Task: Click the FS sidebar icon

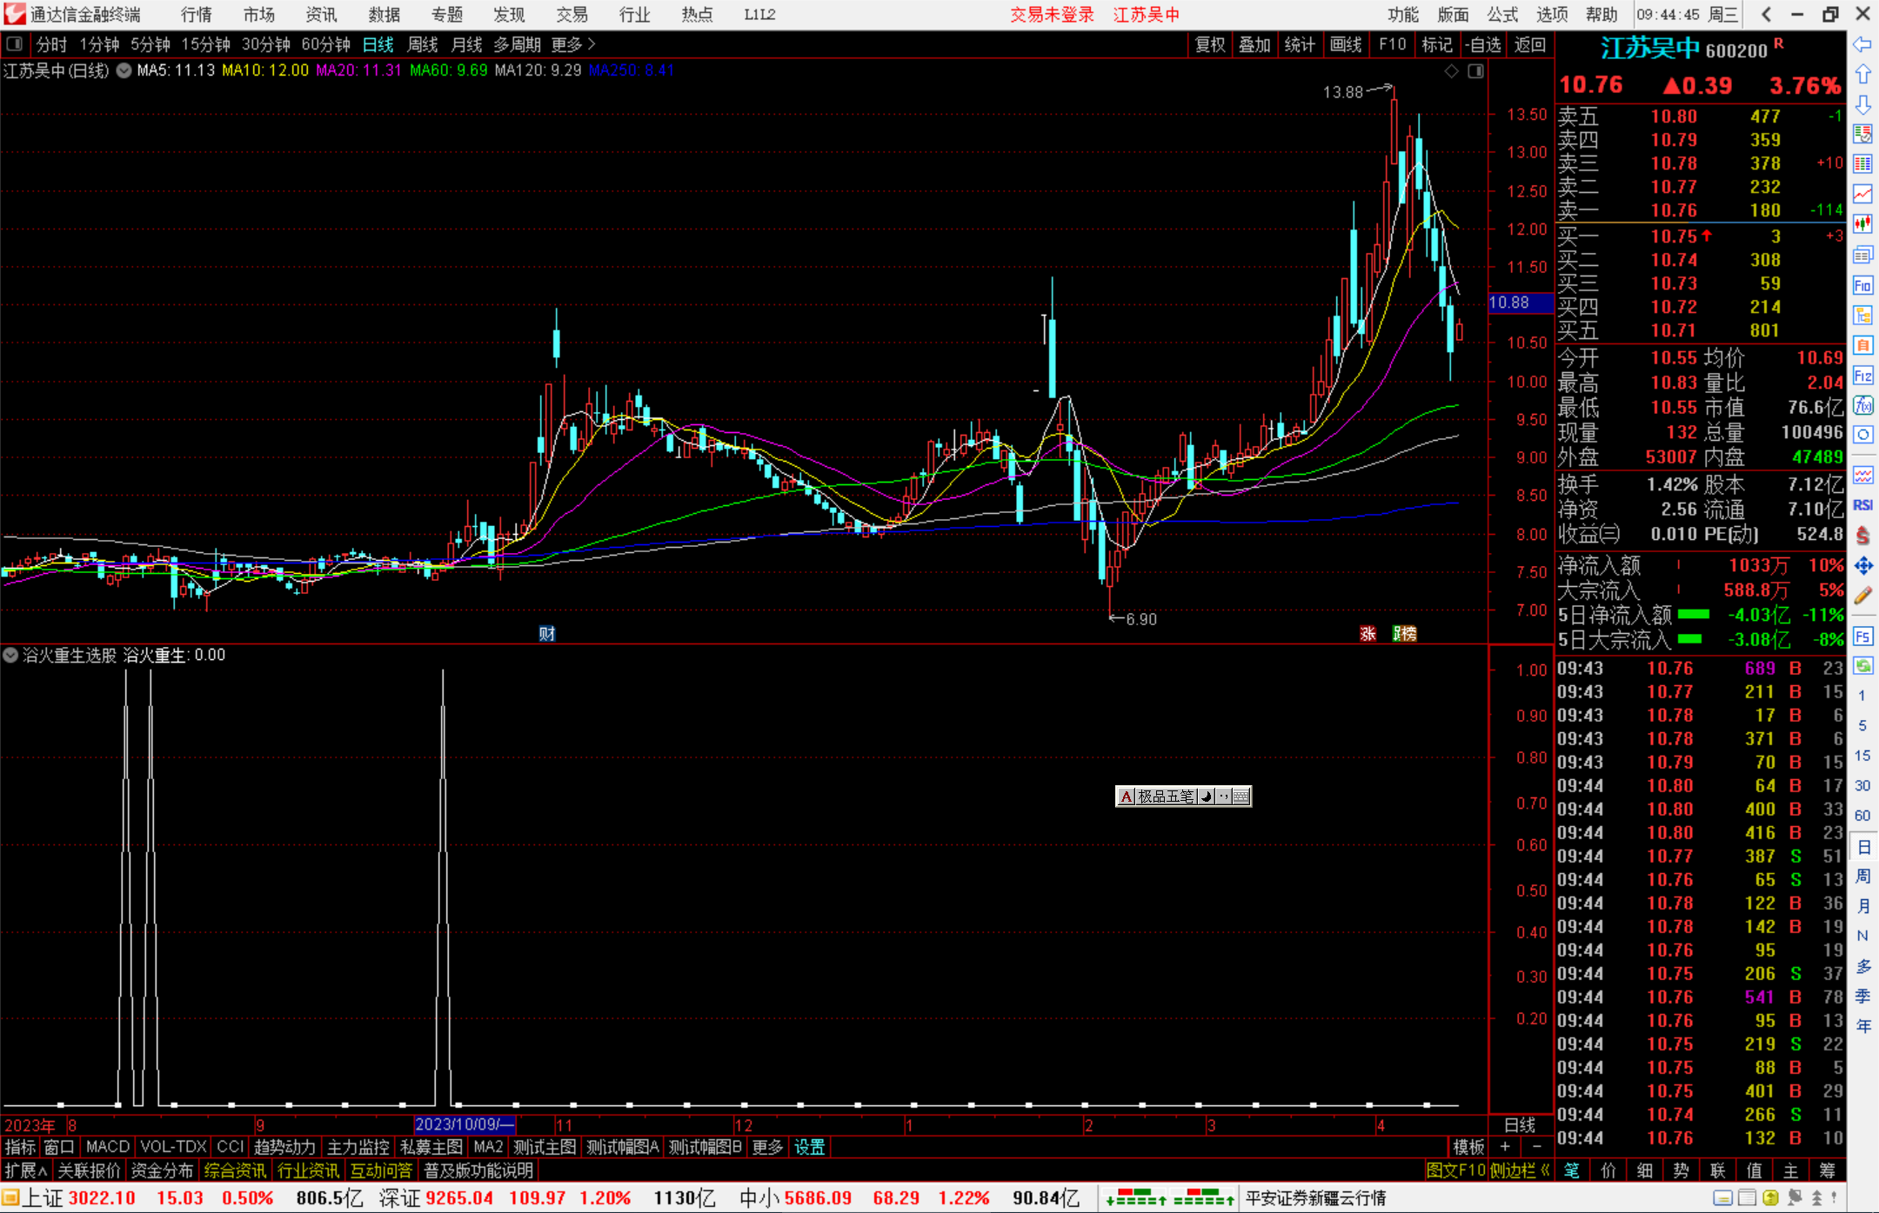Action: [1862, 636]
